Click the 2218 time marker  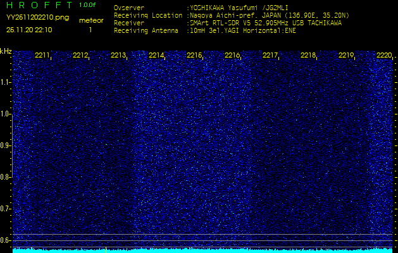(308, 55)
